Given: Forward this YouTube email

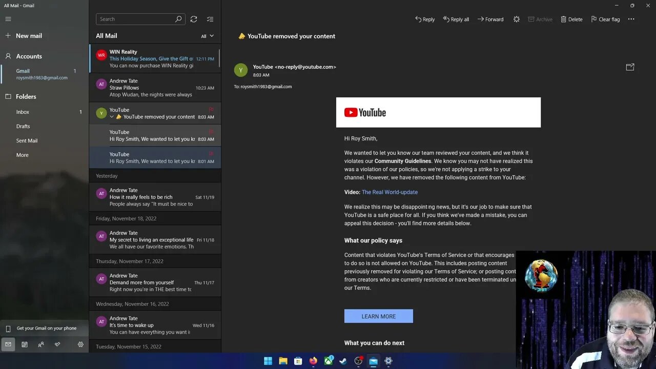Looking at the screenshot, I should [490, 19].
